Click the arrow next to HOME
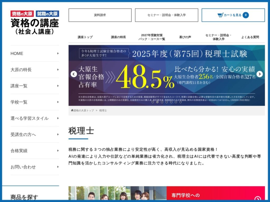Image resolution: width=270 pixels, height=202 pixels. [x=58, y=53]
